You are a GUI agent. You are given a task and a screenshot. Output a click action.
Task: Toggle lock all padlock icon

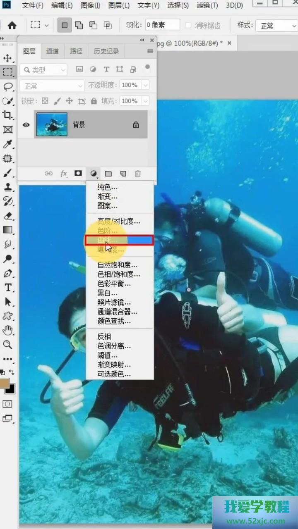(x=94, y=101)
